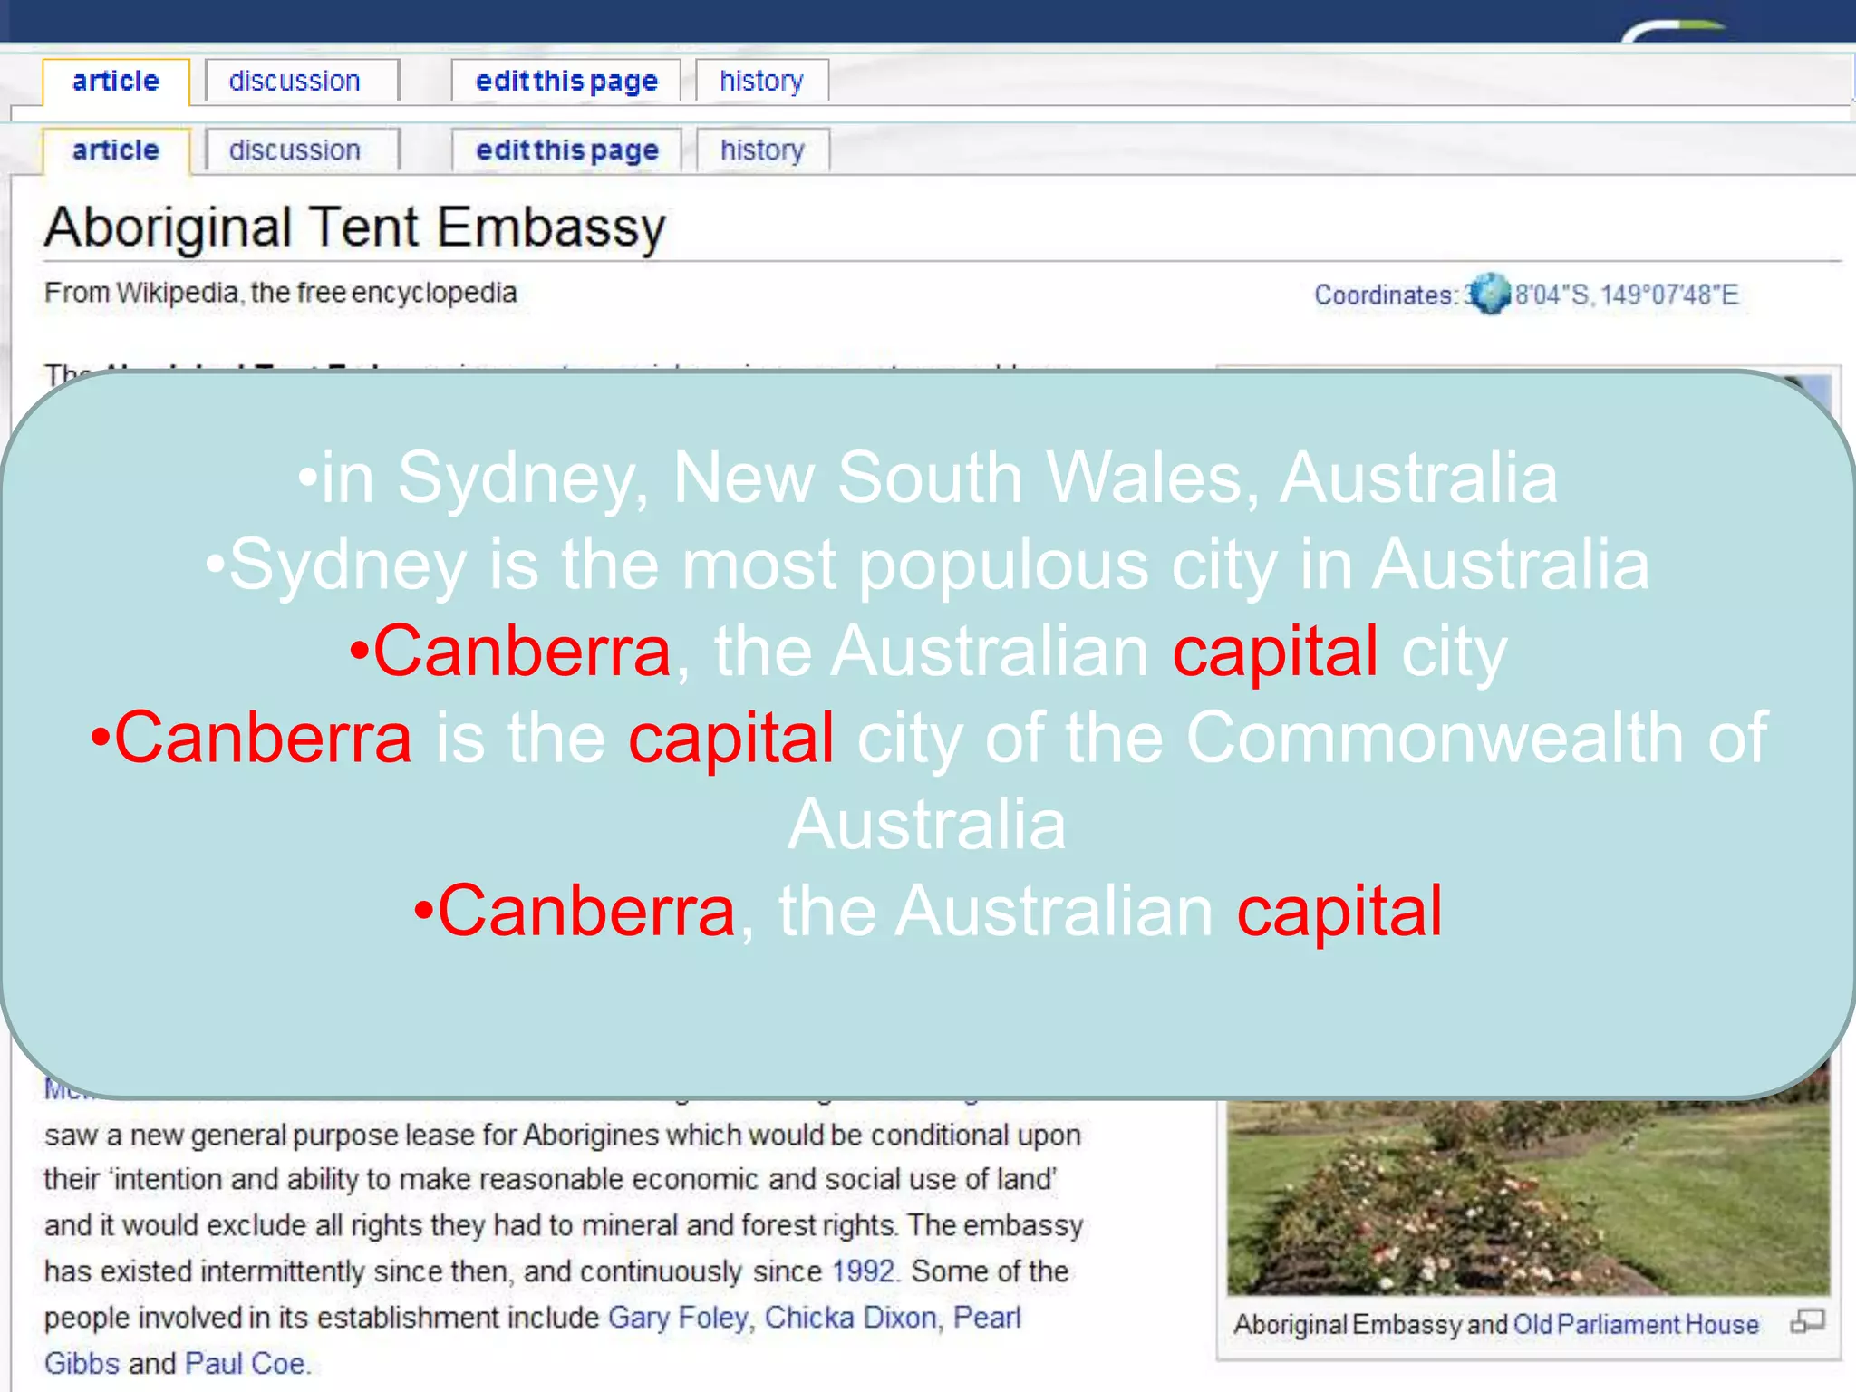Select the lower 'article' tab
This screenshot has height=1392, width=1856.
(116, 150)
